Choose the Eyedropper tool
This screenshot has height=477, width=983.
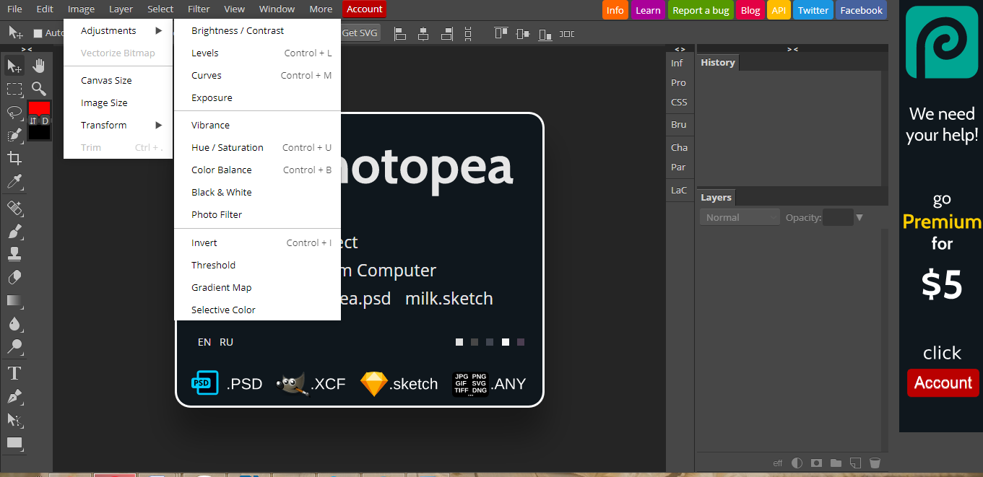[x=14, y=181]
